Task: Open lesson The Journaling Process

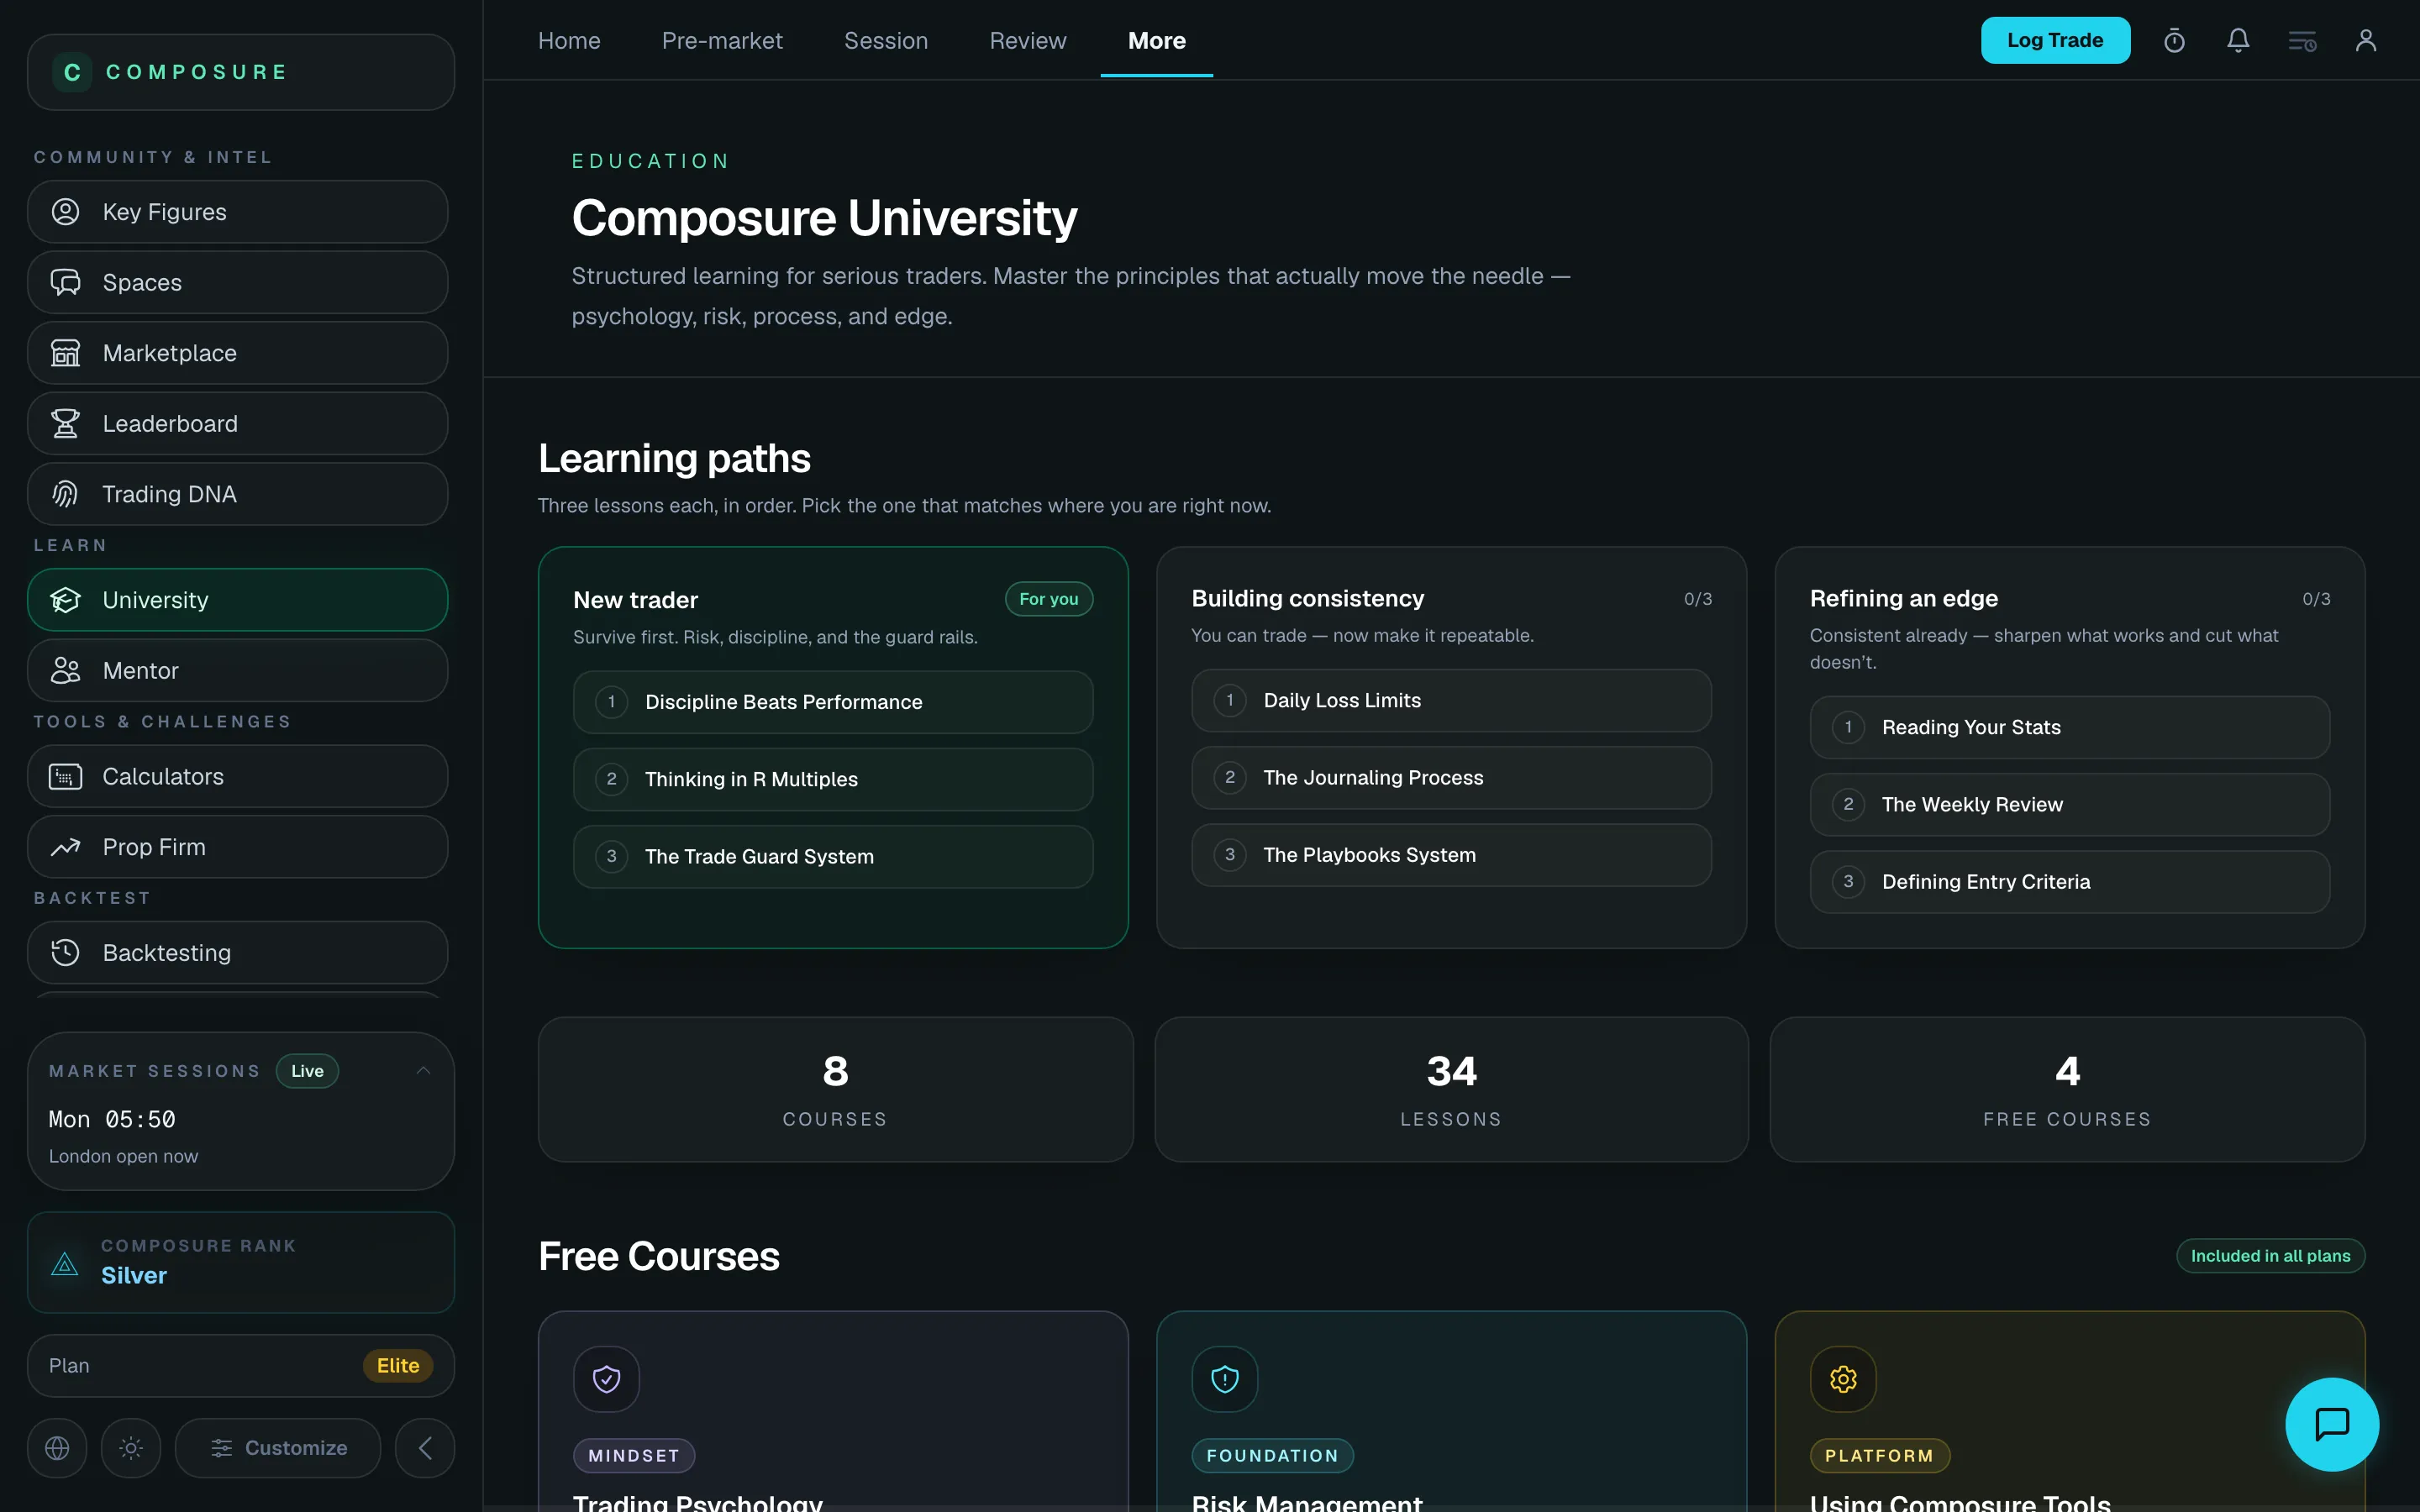Action: tap(1451, 778)
